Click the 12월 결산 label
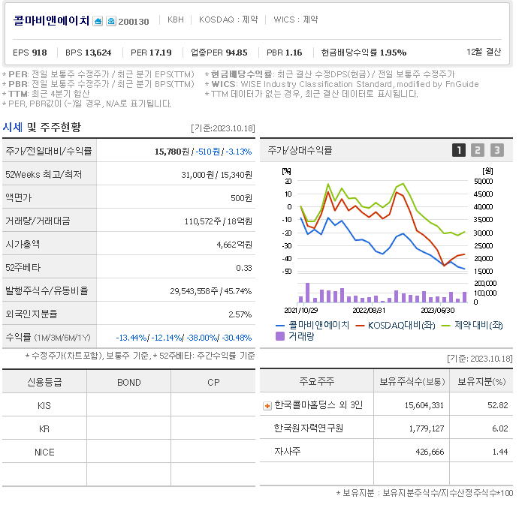This screenshot has width=519, height=505. 484,52
